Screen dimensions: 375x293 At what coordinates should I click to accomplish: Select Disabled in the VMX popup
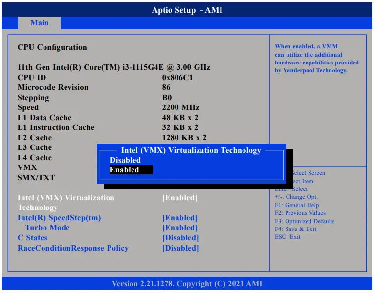pyautogui.click(x=125, y=160)
